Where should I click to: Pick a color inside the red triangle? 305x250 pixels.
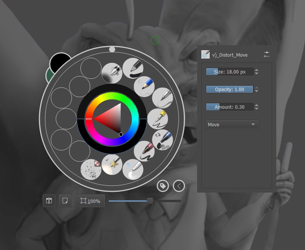[112, 119]
